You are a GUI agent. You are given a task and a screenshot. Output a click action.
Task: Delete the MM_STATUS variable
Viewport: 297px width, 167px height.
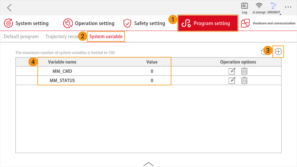click(244, 80)
